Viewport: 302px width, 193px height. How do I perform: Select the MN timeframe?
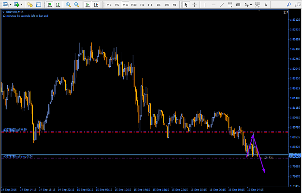[x=175, y=5]
